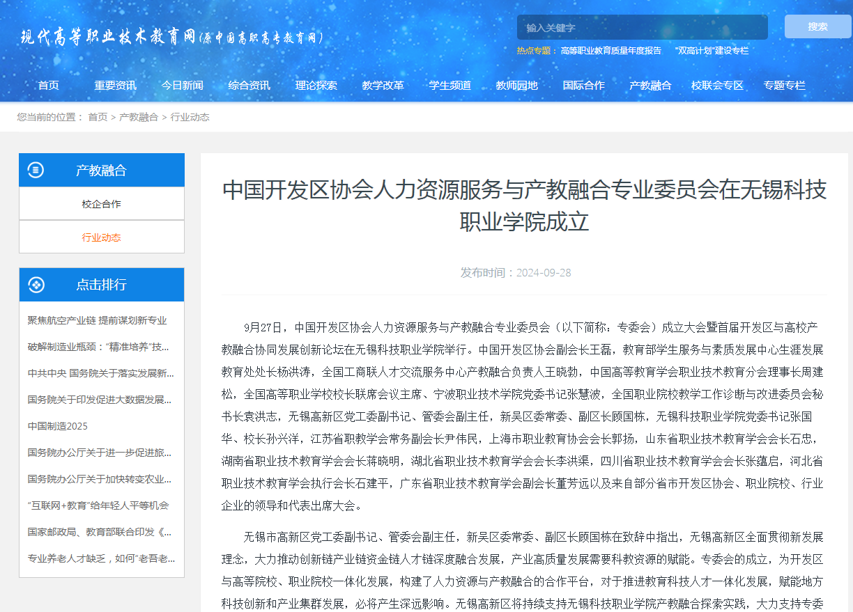Screen dimensions: 853x612
Task: Open ranking article 国务院关于印发促进大数据发展
Action: coord(100,400)
